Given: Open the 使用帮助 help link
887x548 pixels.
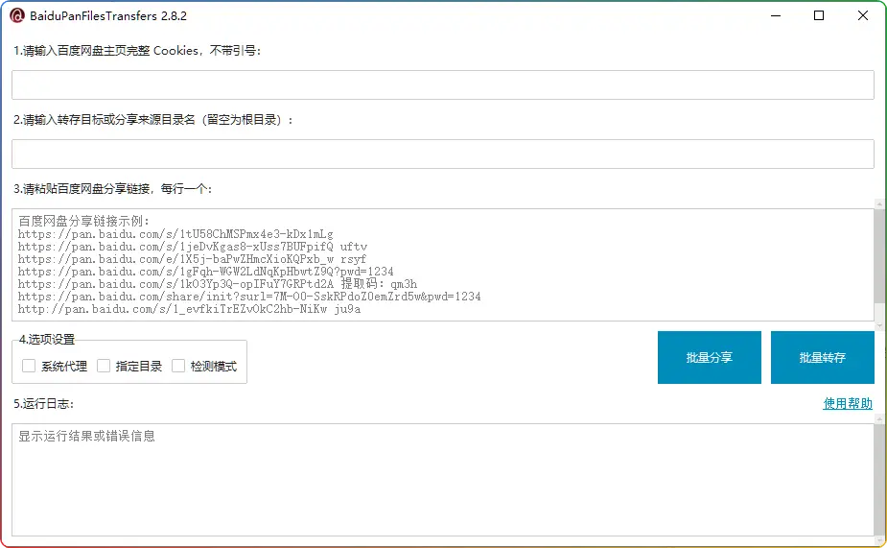Looking at the screenshot, I should pos(848,404).
